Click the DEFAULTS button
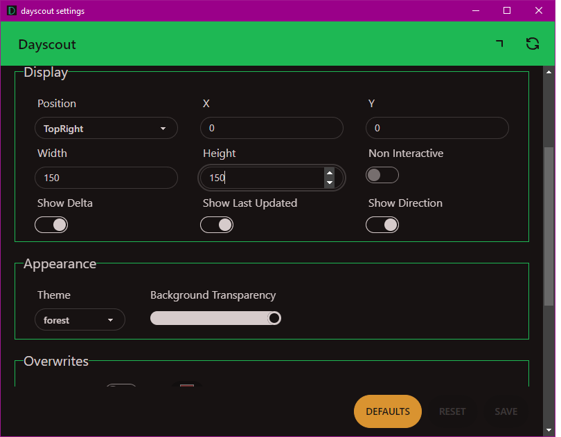Image resolution: width=561 pixels, height=437 pixels. [x=388, y=411]
